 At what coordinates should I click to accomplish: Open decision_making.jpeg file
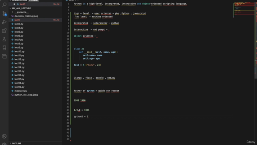coord(26,16)
